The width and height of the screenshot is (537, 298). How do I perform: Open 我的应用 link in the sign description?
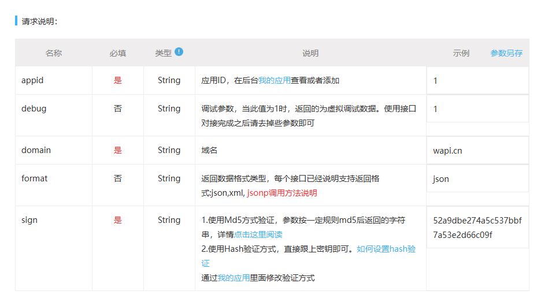pos(234,278)
